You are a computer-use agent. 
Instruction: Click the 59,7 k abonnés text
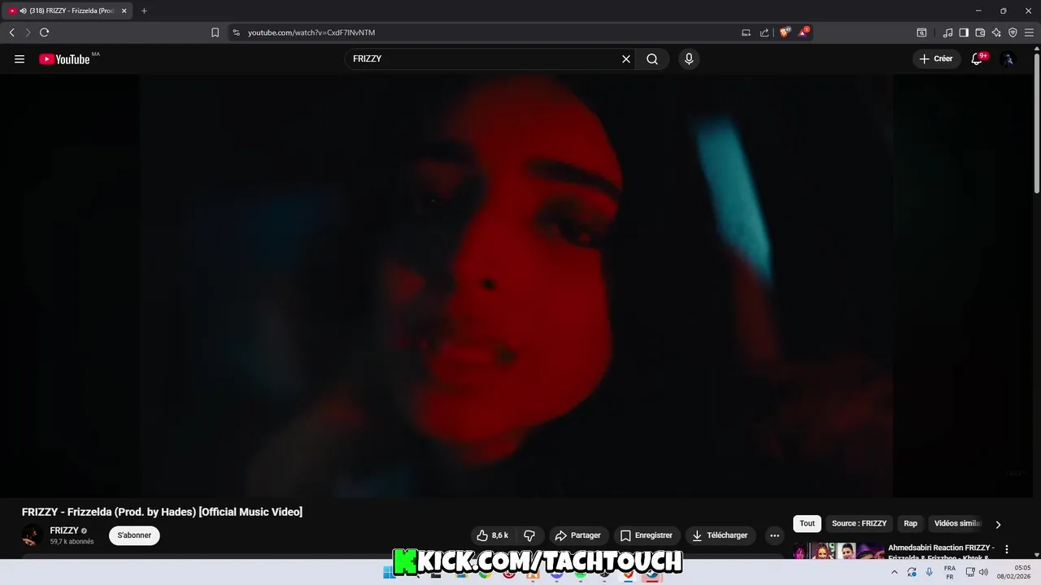coord(72,542)
